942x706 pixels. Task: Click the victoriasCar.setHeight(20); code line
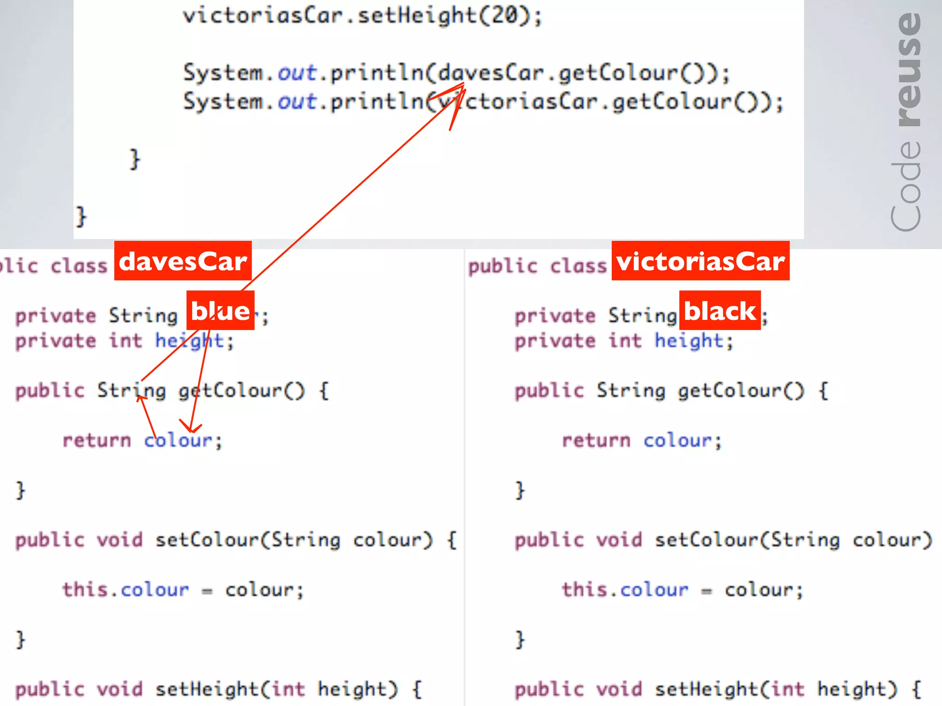[x=363, y=15]
